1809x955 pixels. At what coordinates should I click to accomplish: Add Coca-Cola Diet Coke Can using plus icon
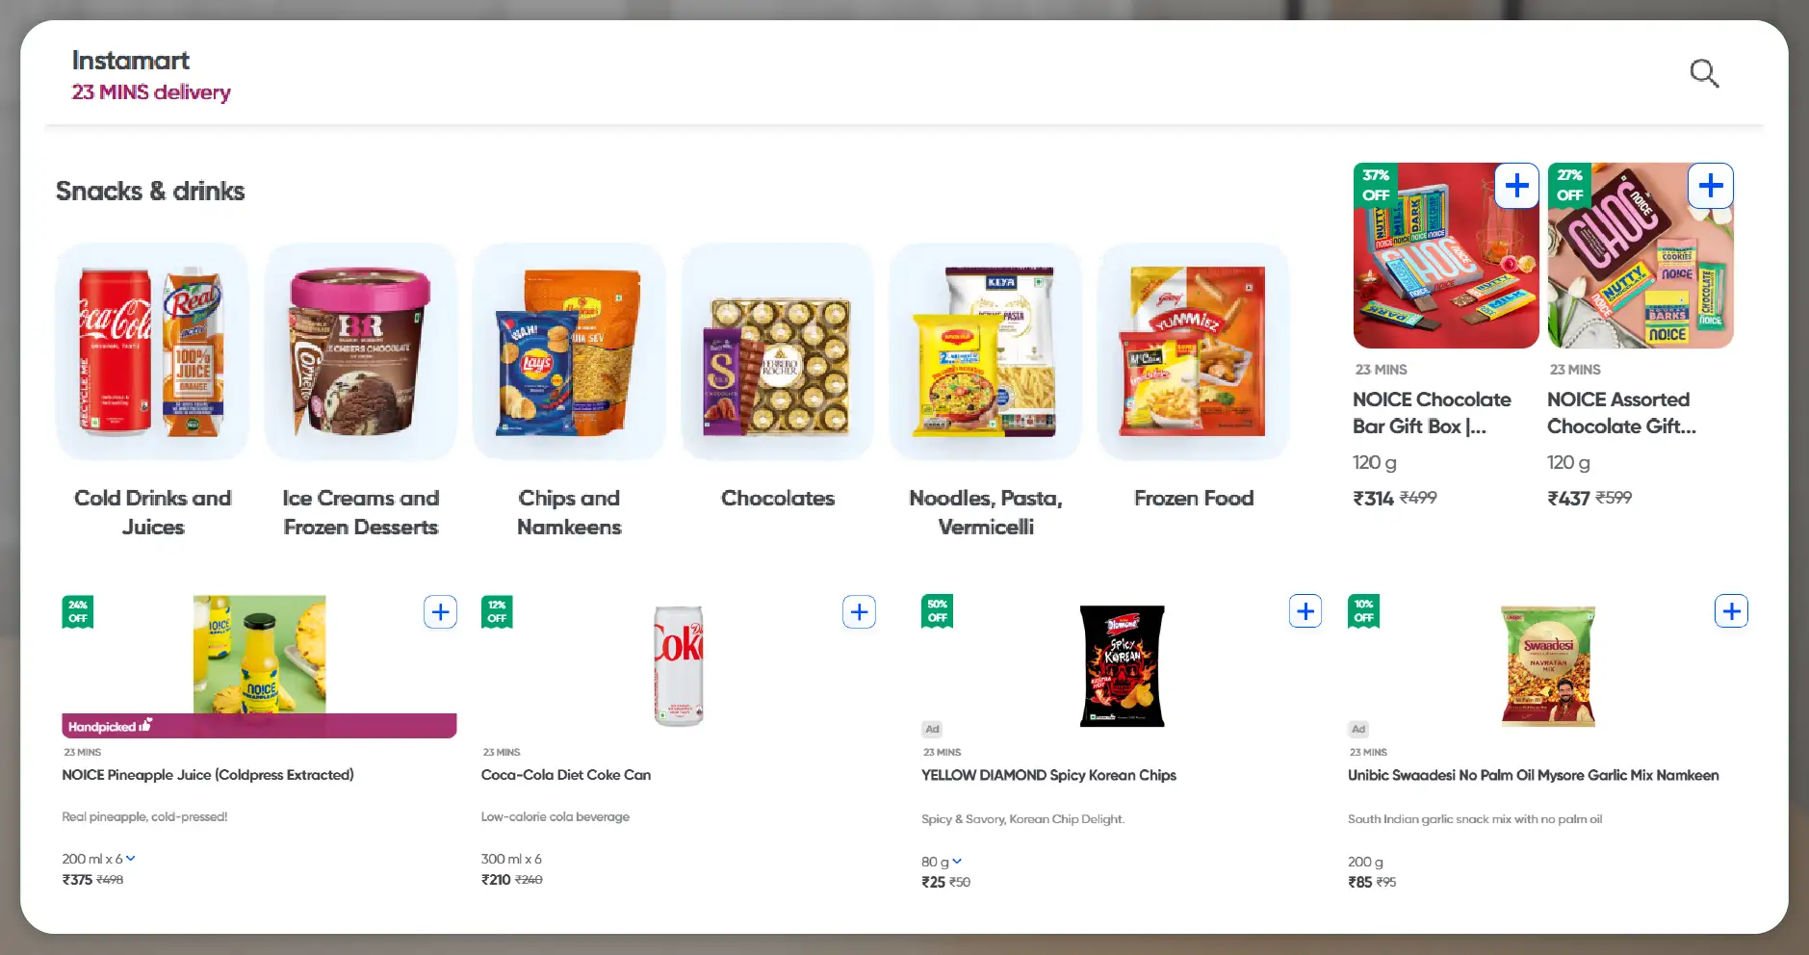[859, 611]
